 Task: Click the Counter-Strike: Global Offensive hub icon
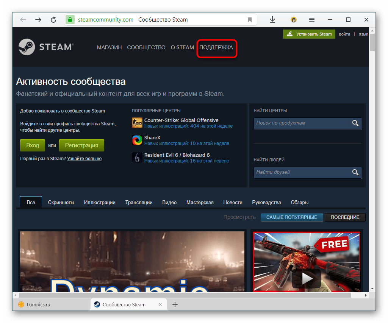[137, 123]
